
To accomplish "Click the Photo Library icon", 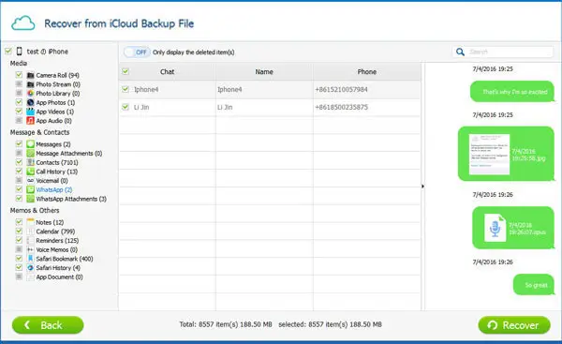I will tap(31, 93).
